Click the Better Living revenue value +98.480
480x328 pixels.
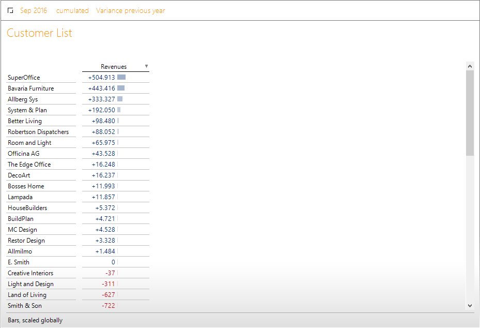103,121
